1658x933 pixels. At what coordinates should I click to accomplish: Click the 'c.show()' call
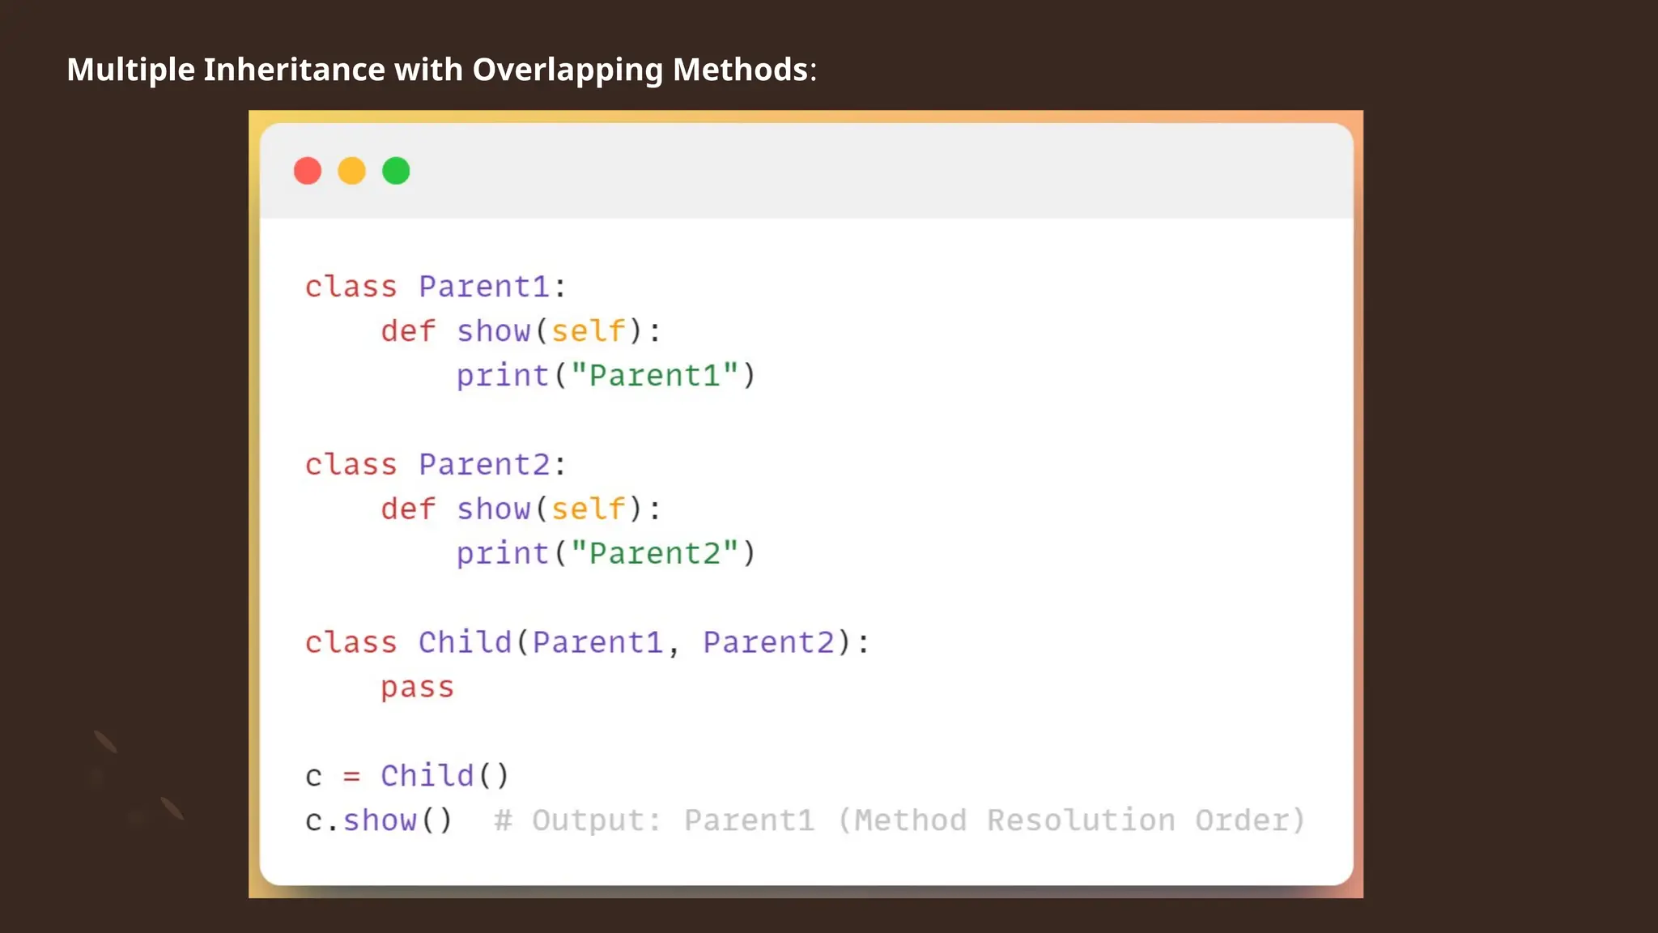[378, 820]
